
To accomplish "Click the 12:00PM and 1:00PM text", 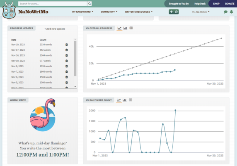I will tap(43, 155).
